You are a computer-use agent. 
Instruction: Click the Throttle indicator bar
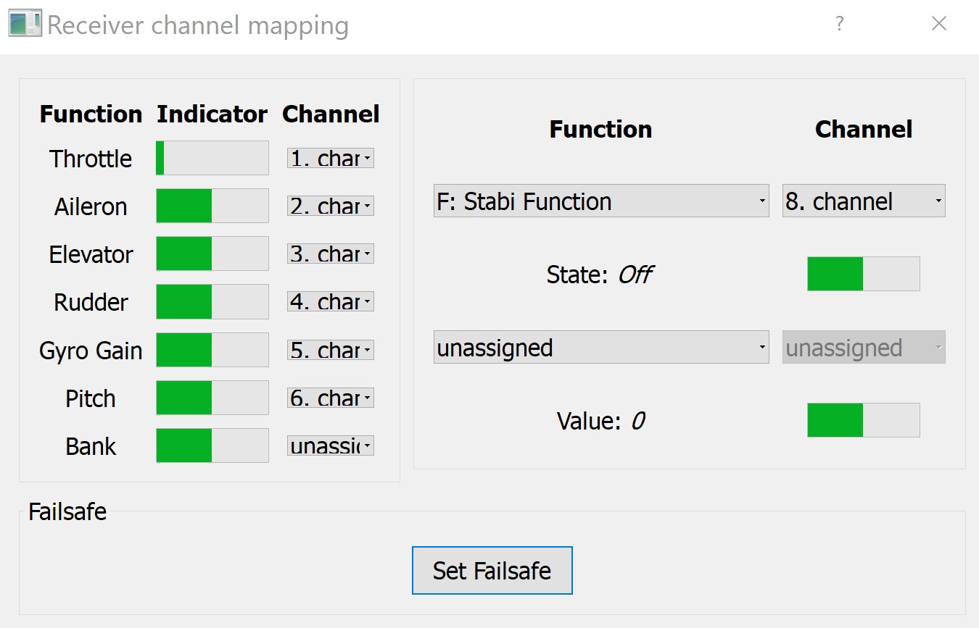[x=212, y=159]
